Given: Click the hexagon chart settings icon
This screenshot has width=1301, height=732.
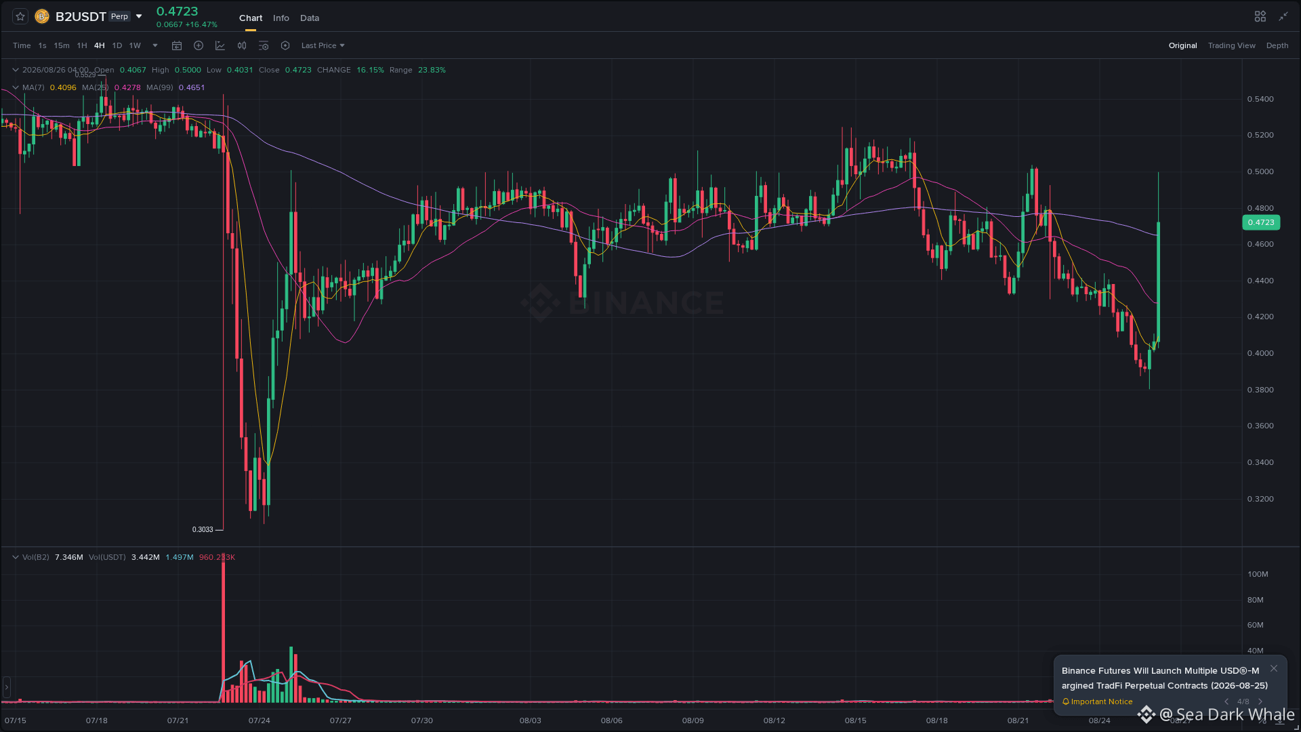Looking at the screenshot, I should (285, 45).
